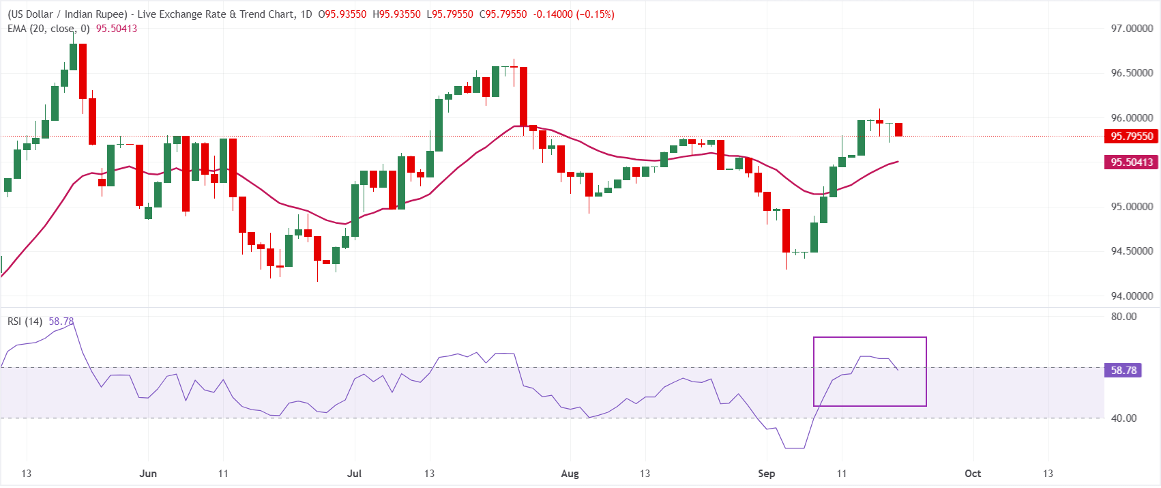Click the 97.00000 price scale label
The width and height of the screenshot is (1161, 488).
(x=1132, y=29)
